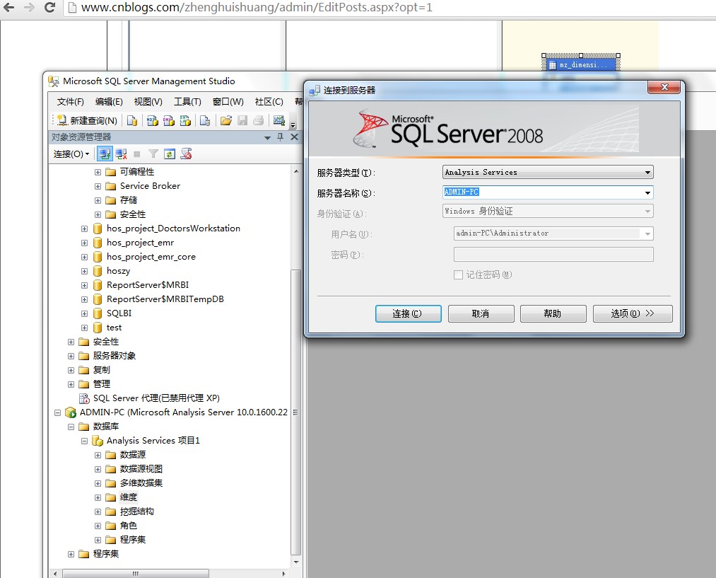Click the 选项(O) >> button
The height and width of the screenshot is (578, 716).
click(633, 314)
